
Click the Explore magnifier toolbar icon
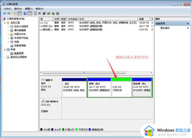coord(53,13)
